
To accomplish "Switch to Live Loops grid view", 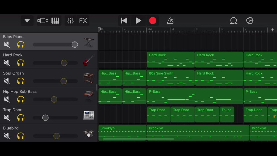I will (43, 21).
